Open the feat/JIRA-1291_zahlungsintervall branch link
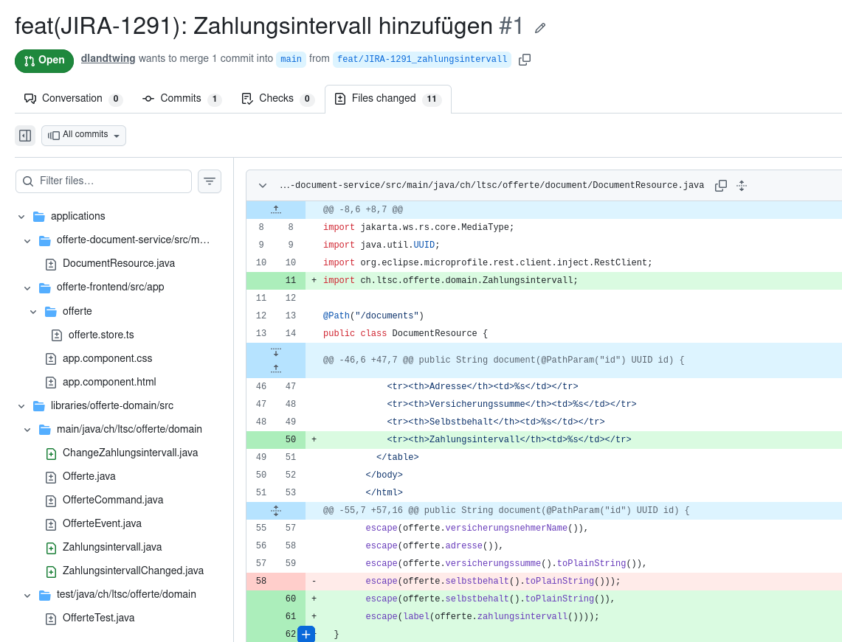Screen dimensions: 842x642 coord(422,59)
